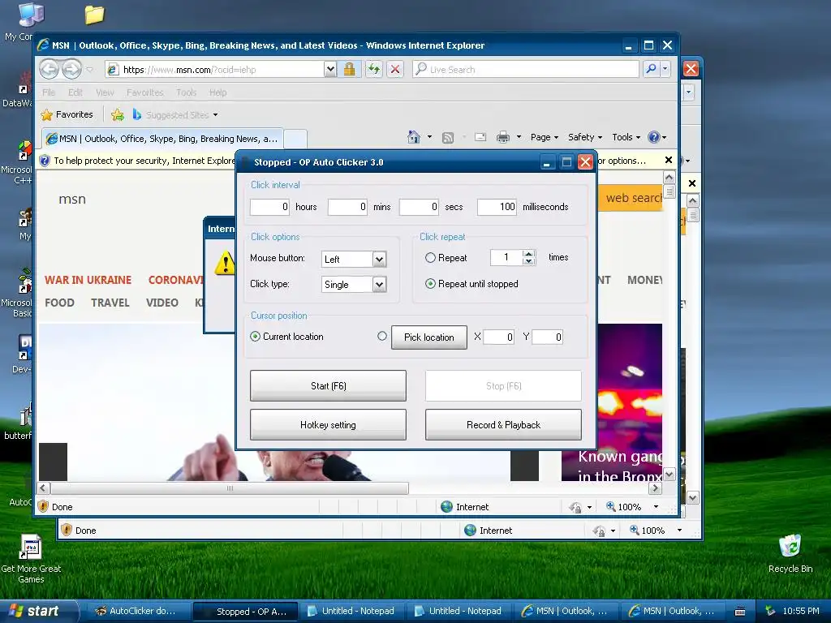Image resolution: width=831 pixels, height=623 pixels.
Task: Open the File menu in Internet Explorer
Action: tap(49, 92)
